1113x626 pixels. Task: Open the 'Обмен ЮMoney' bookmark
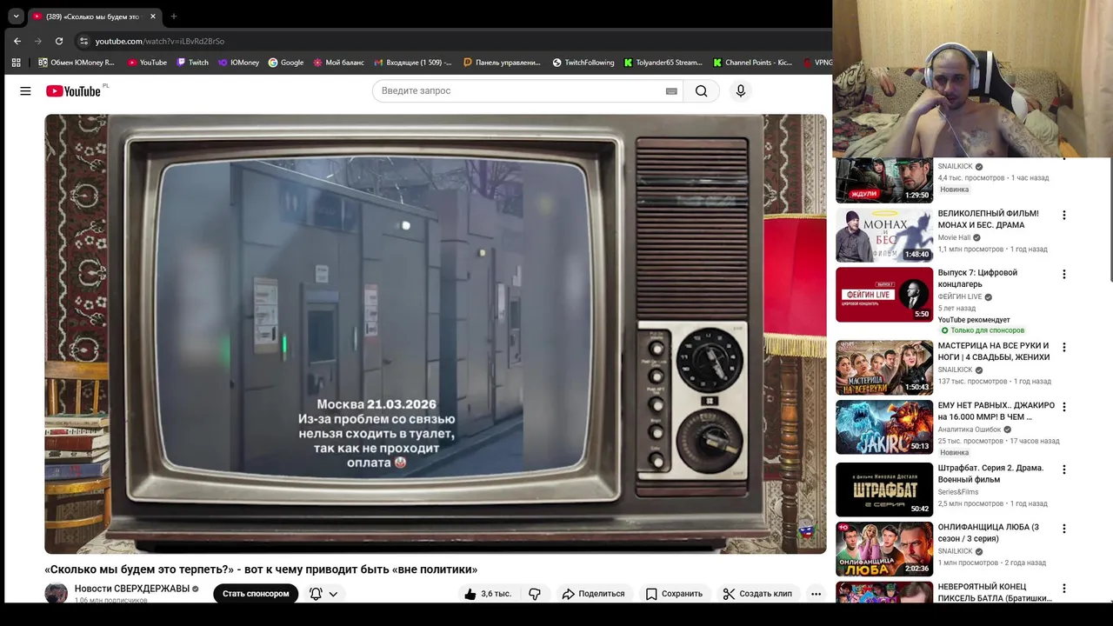77,63
